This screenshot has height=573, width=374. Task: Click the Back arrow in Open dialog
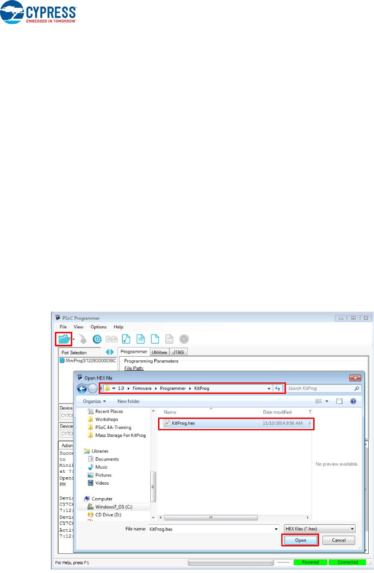(82, 389)
